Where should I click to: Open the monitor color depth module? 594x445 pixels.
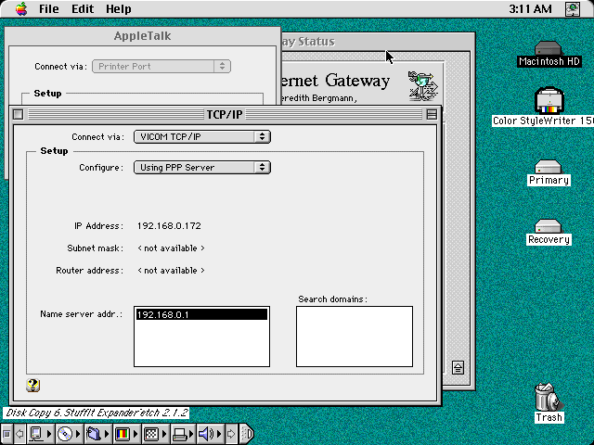pyautogui.click(x=126, y=434)
